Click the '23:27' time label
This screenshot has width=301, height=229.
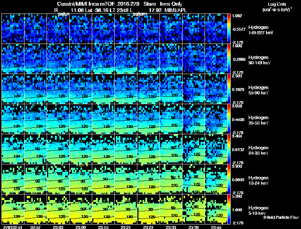[x=148, y=227]
